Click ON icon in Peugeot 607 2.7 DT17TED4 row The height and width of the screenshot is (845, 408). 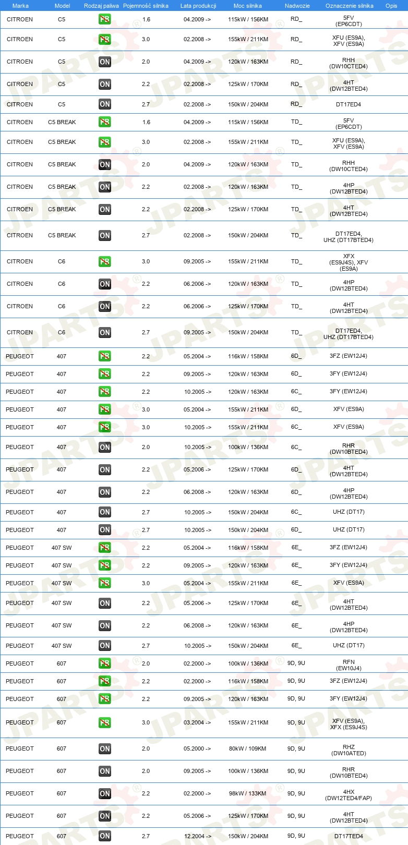coord(104,836)
